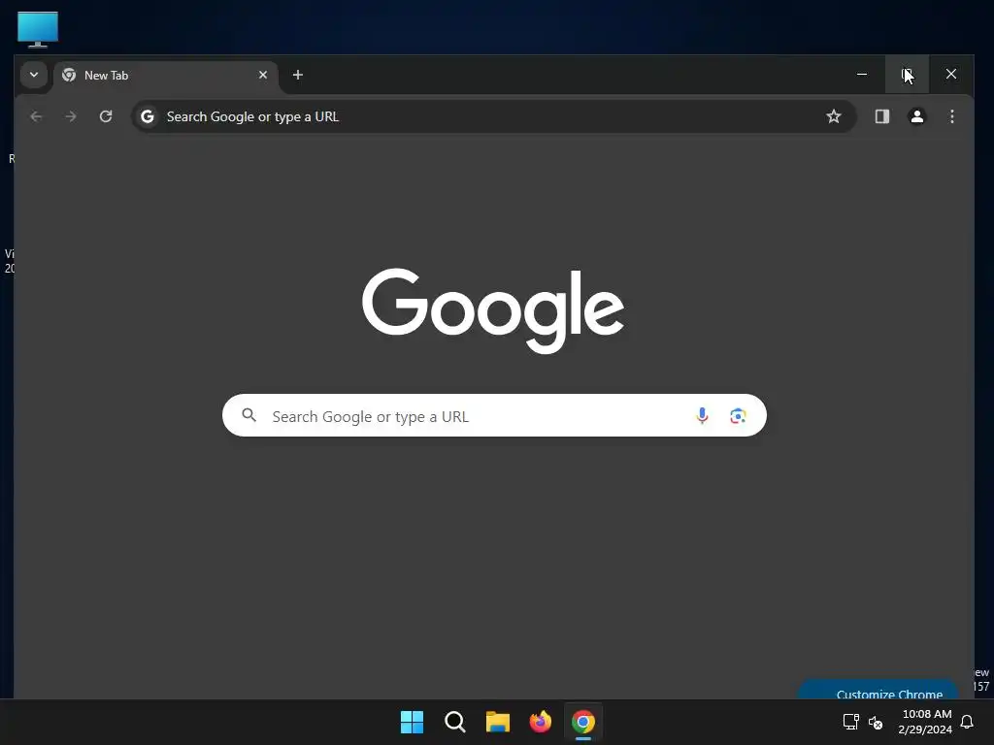Image resolution: width=994 pixels, height=745 pixels.
Task: Minimize the Chrome window
Action: [x=862, y=74]
